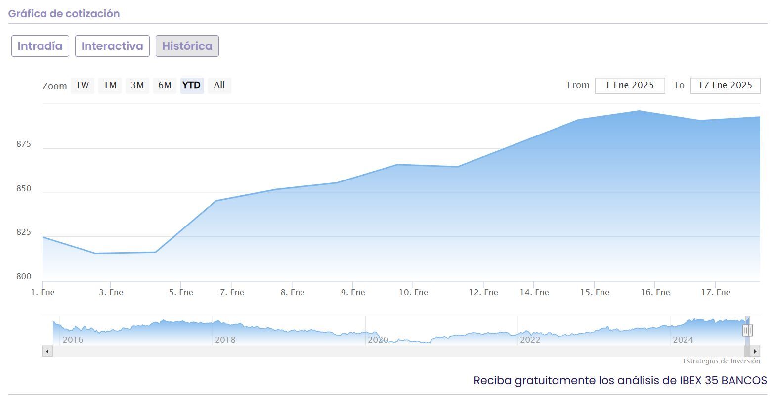Set zoom range to 1M
This screenshot has width=773, height=406.
coord(110,85)
